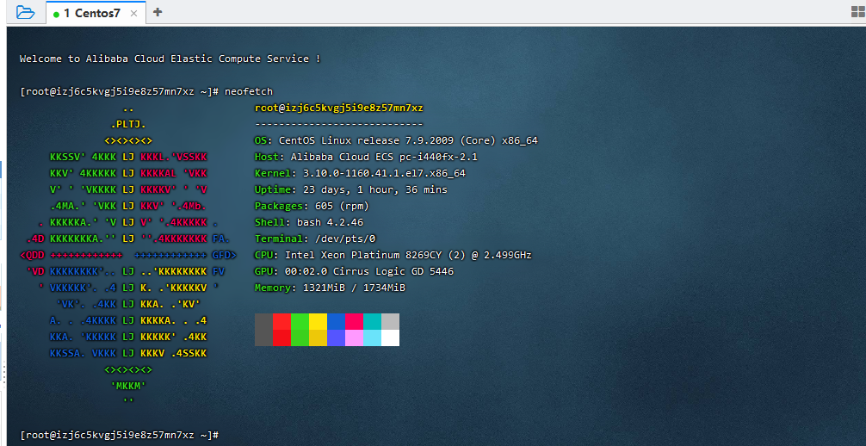Image resolution: width=866 pixels, height=446 pixels.
Task: Click the white color block in bottom row
Action: 391,338
